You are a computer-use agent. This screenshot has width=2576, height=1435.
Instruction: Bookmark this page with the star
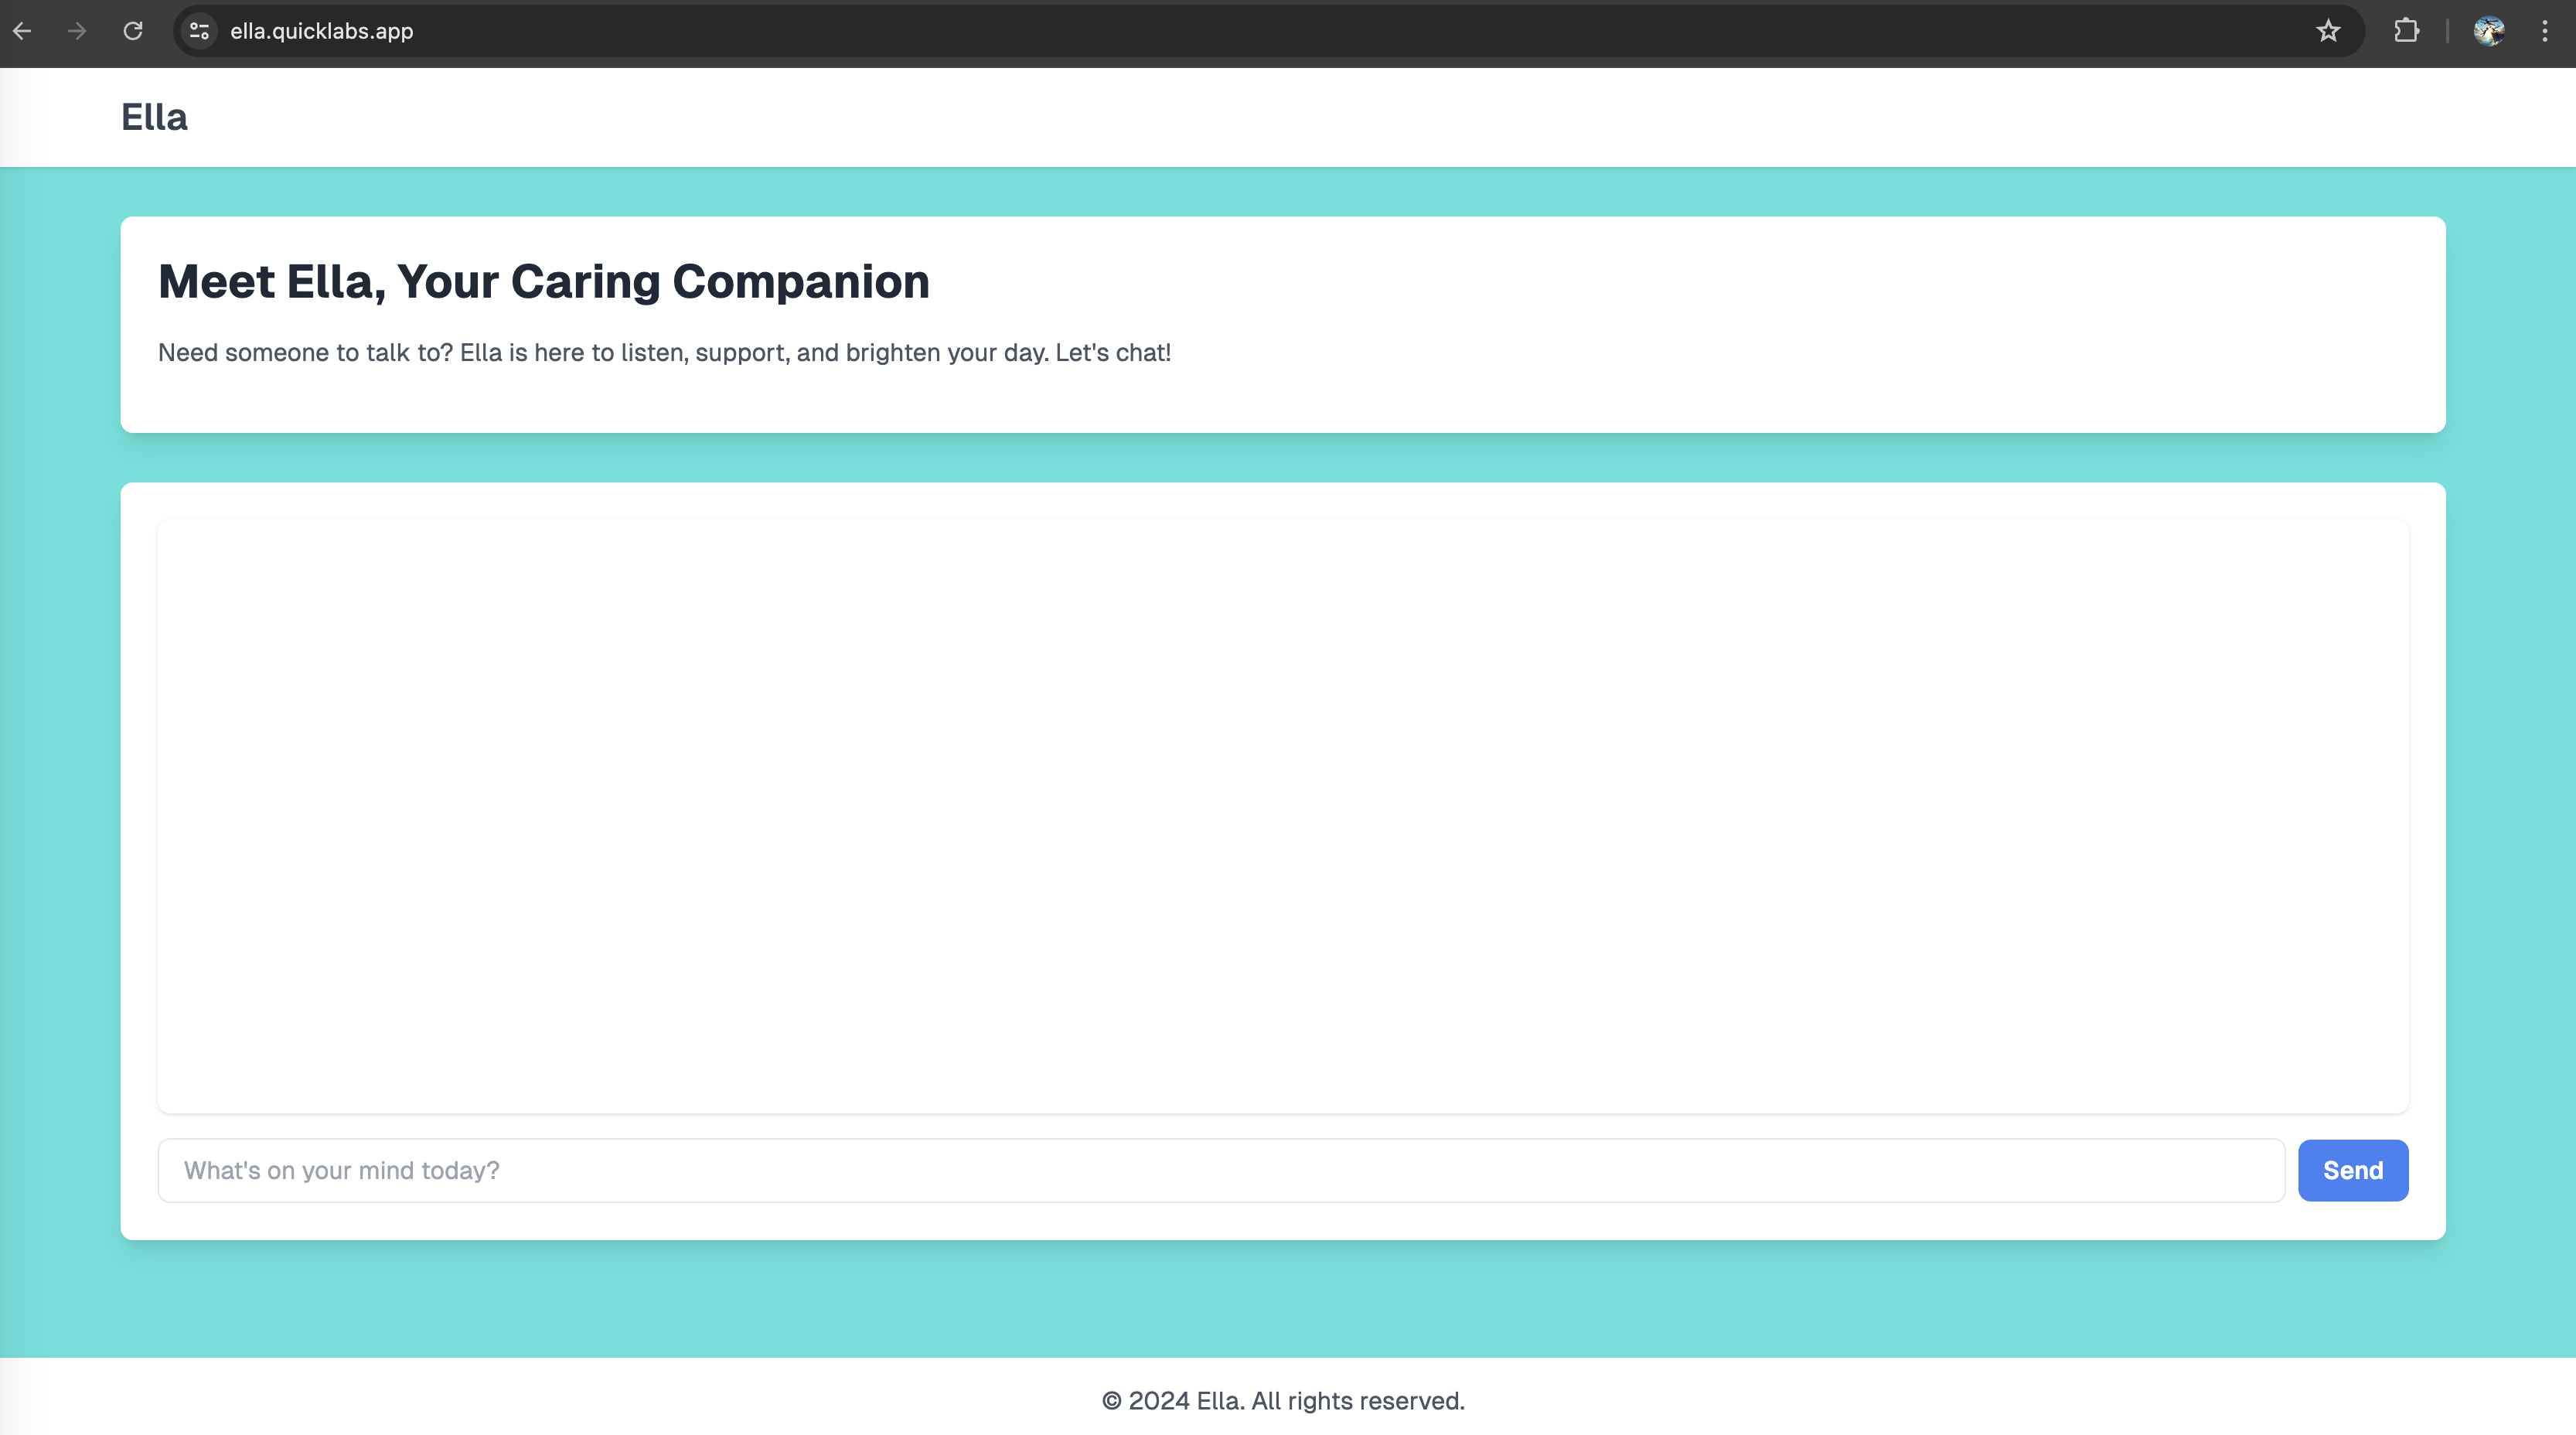(x=2328, y=31)
